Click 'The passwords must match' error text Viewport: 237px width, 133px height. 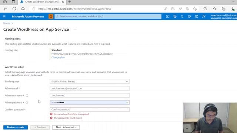click(68, 118)
